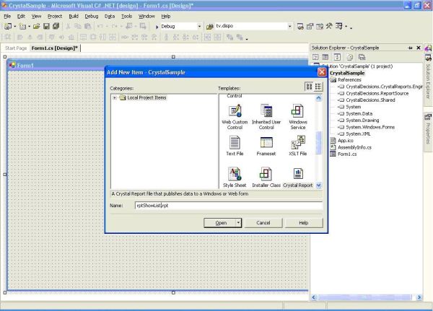Click the Help button in dialog

click(x=304, y=223)
